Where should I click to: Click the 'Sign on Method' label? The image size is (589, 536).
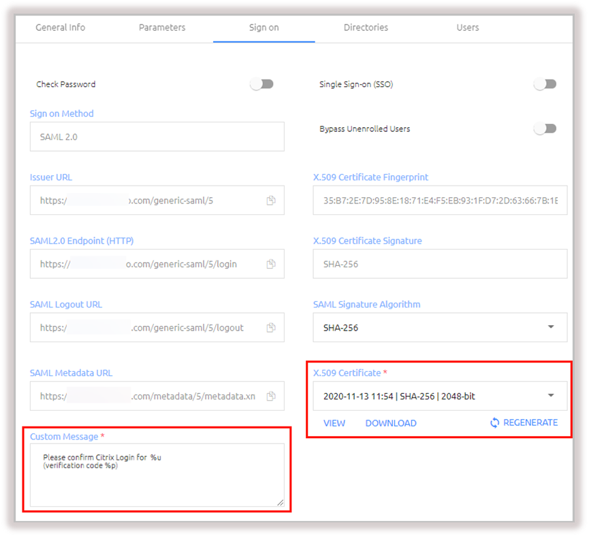(61, 114)
